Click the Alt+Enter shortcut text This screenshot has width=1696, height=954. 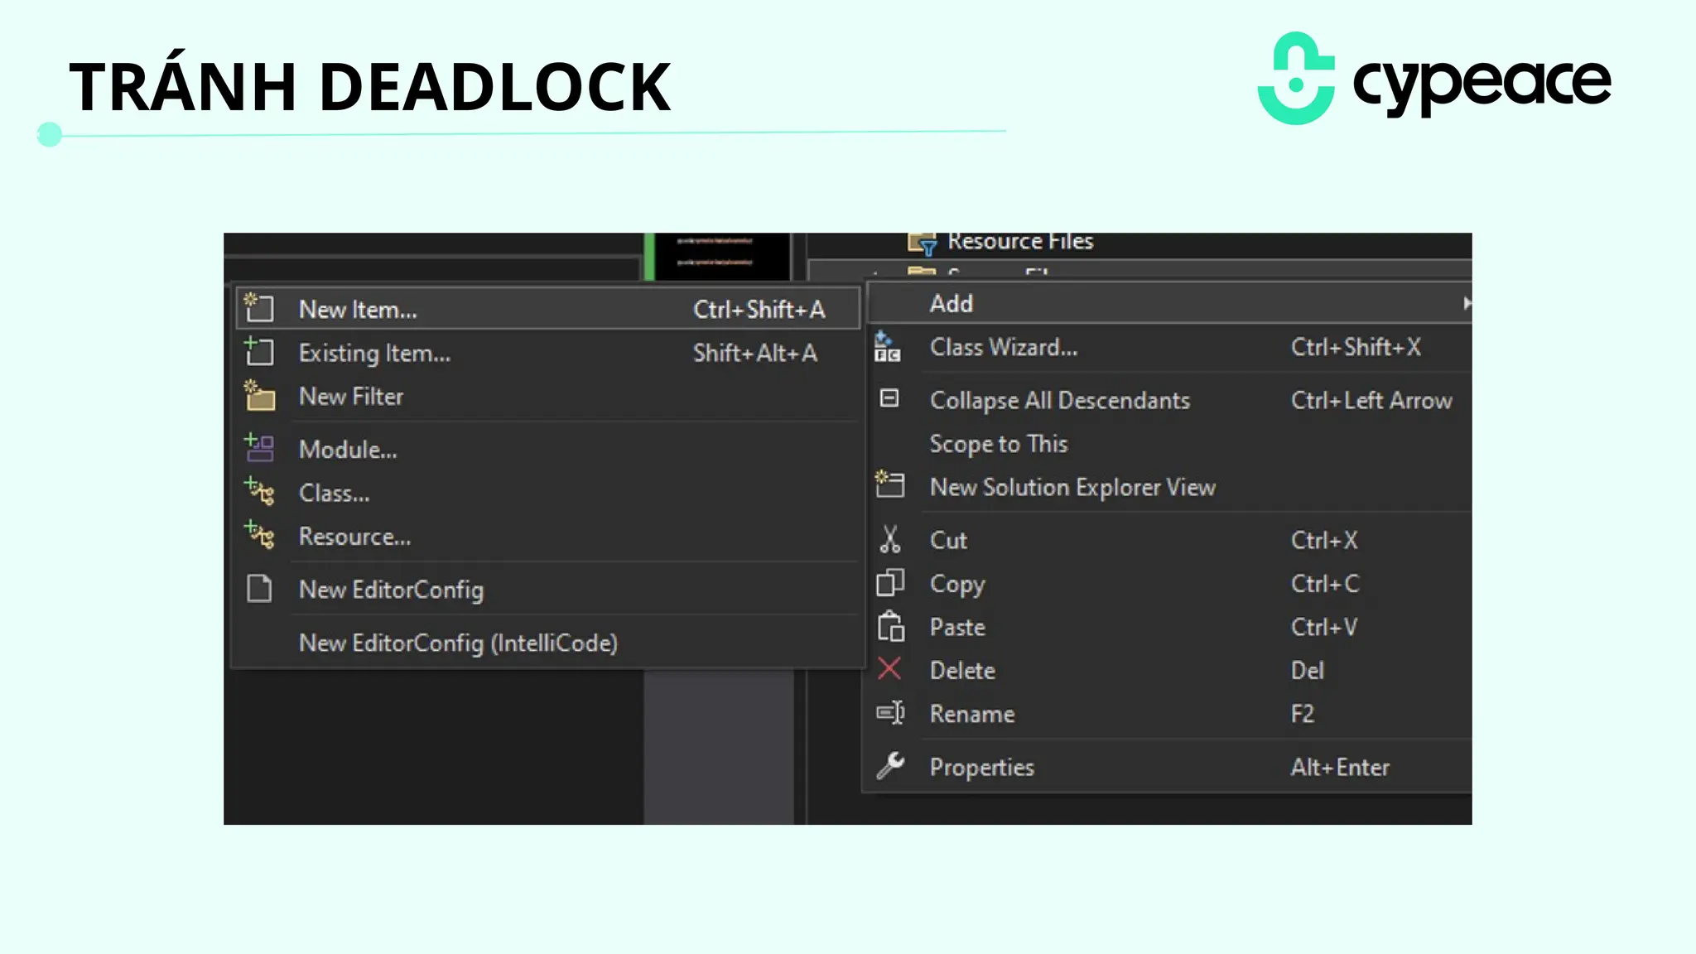pos(1340,768)
